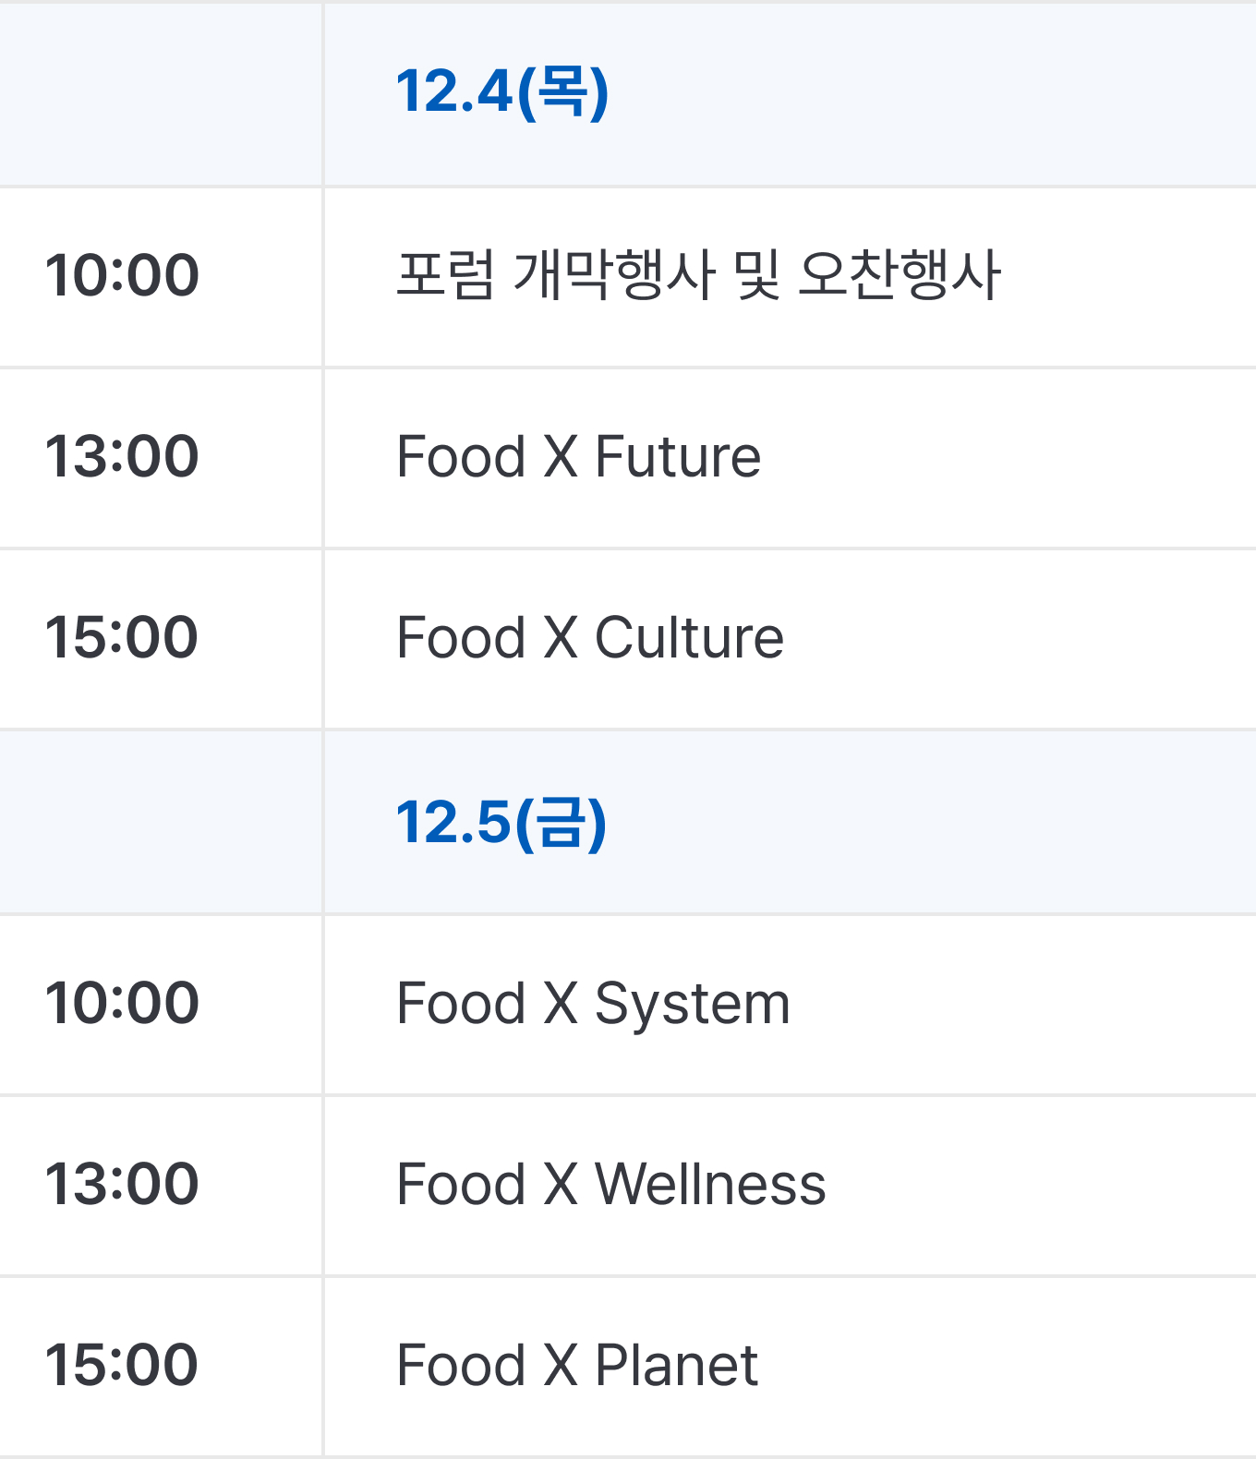
Task: Click the empty cell left of 12.4(목)
Action: [161, 94]
